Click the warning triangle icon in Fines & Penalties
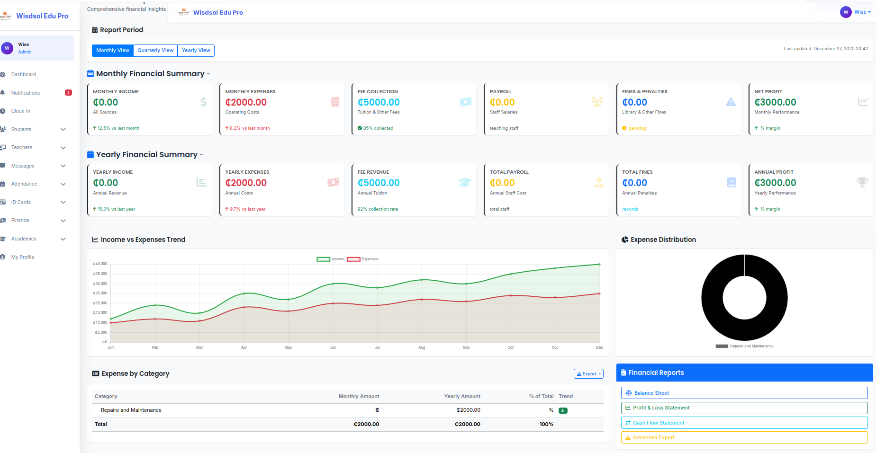The height and width of the screenshot is (453, 876). point(731,102)
